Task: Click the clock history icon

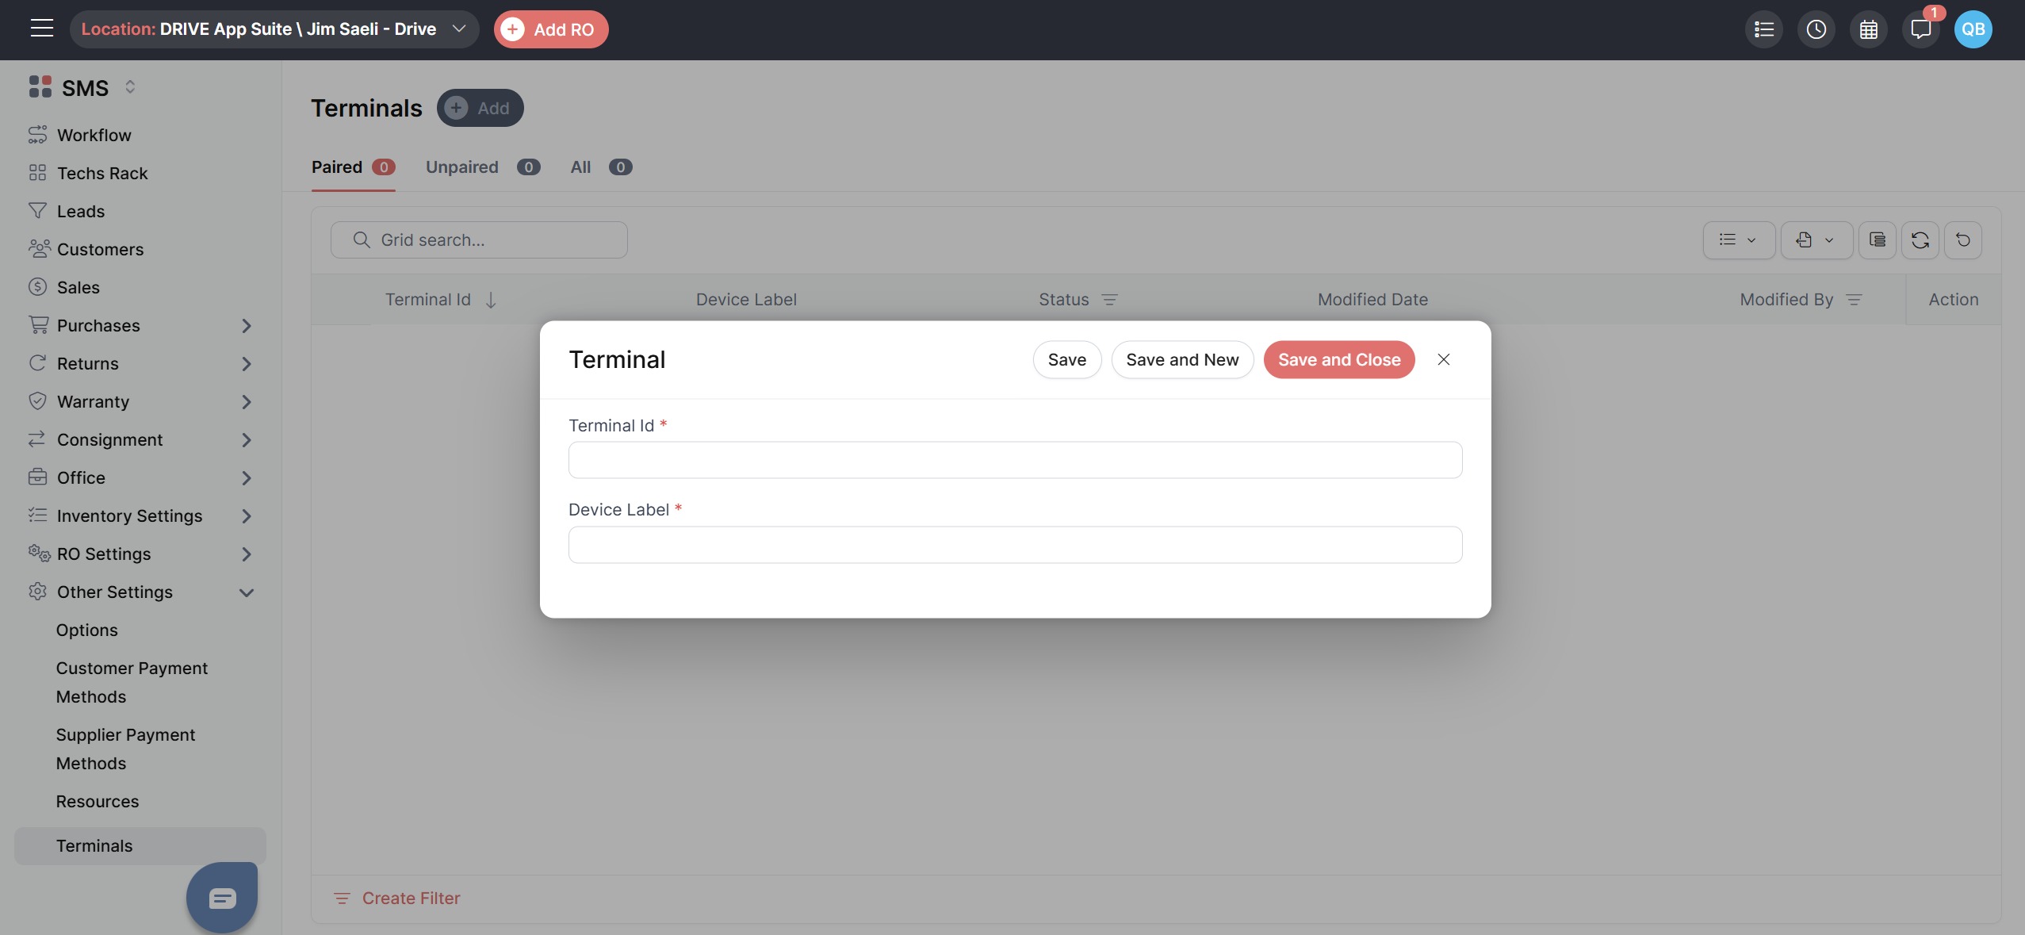Action: click(x=1816, y=29)
